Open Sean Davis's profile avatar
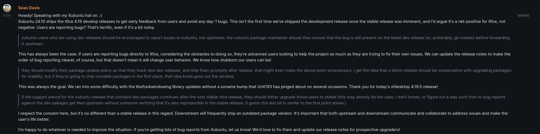This screenshot has height=134, width=540. [7, 8]
